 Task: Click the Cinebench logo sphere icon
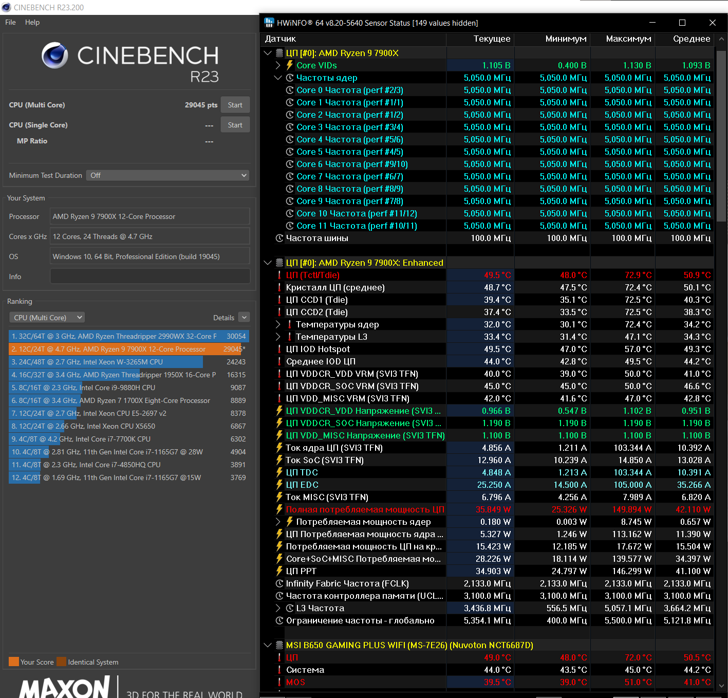(55, 56)
